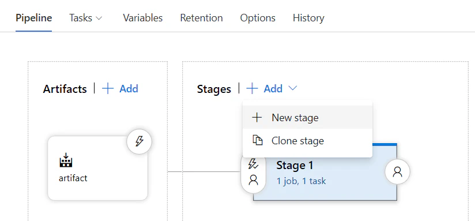
Task: Go to the Options tab
Action: pyautogui.click(x=258, y=18)
